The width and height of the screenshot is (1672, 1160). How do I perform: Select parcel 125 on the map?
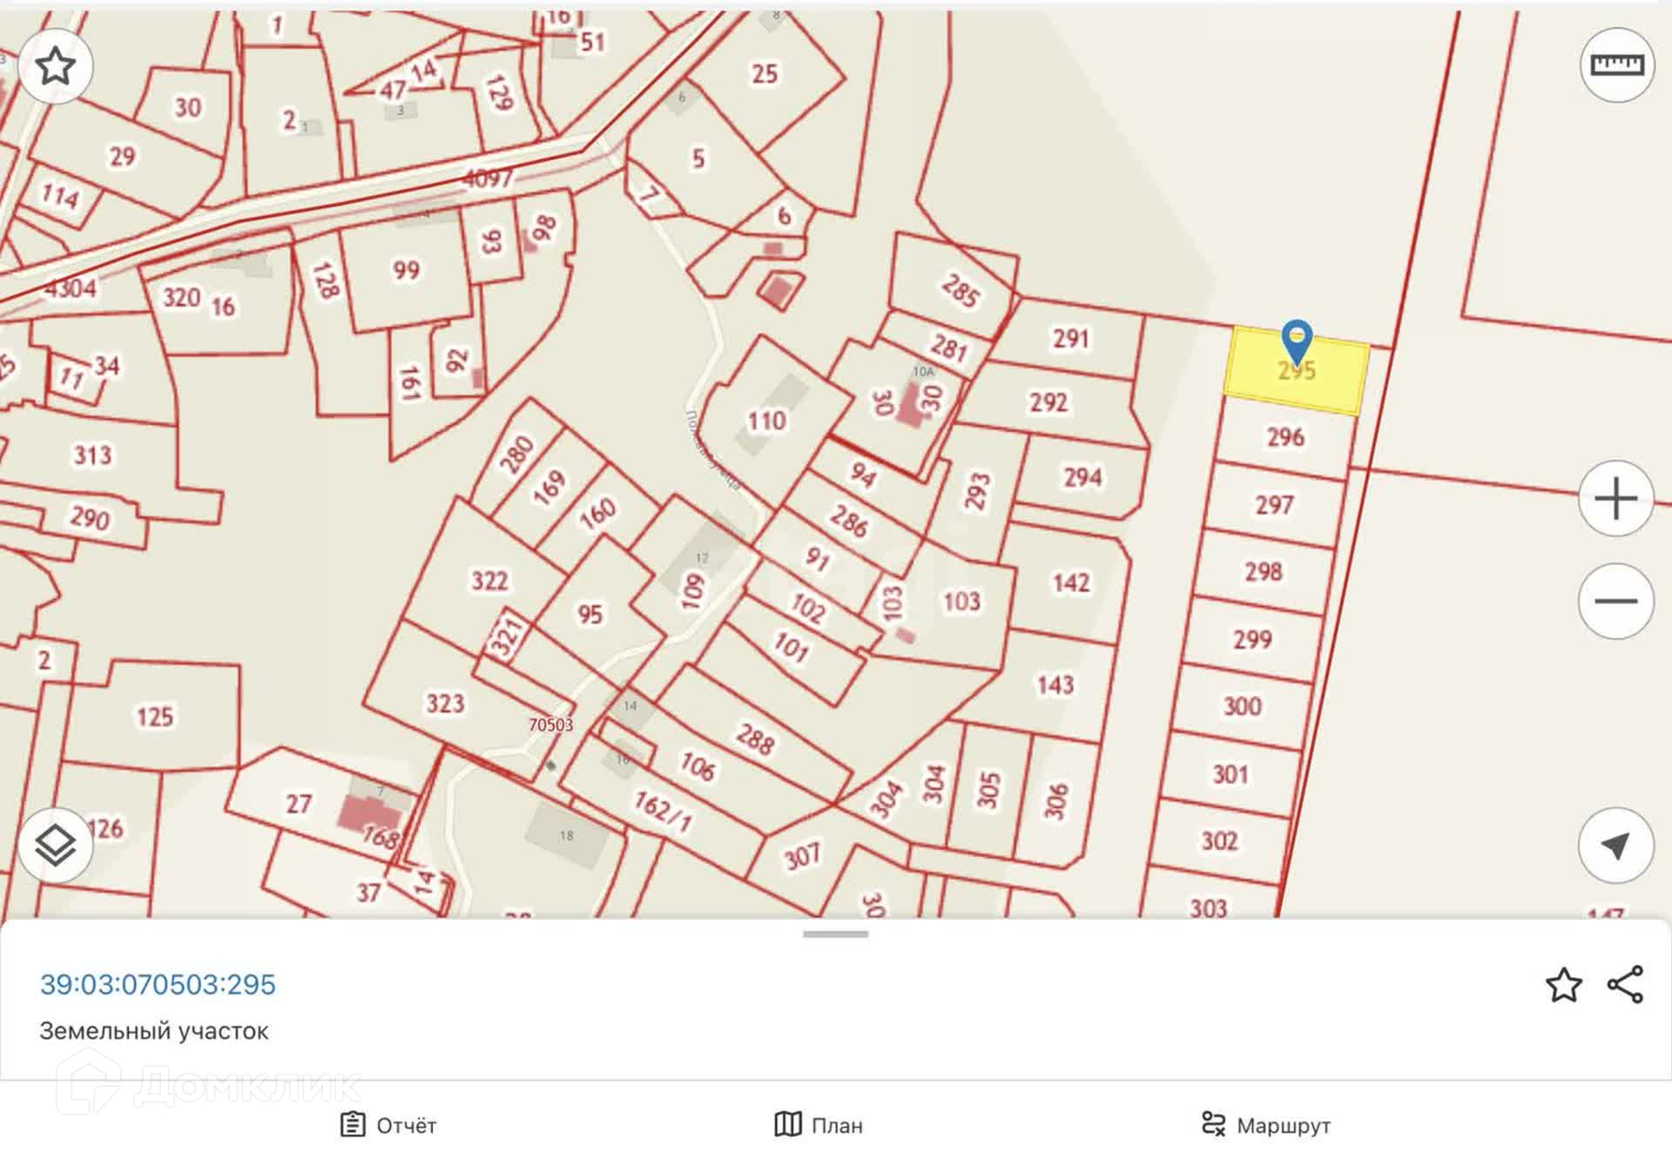tap(155, 717)
